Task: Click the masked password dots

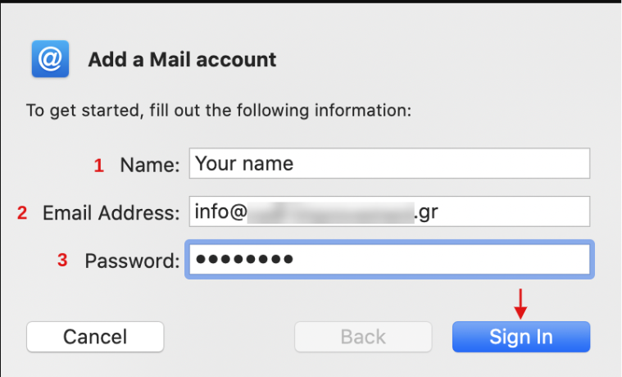Action: coord(244,260)
